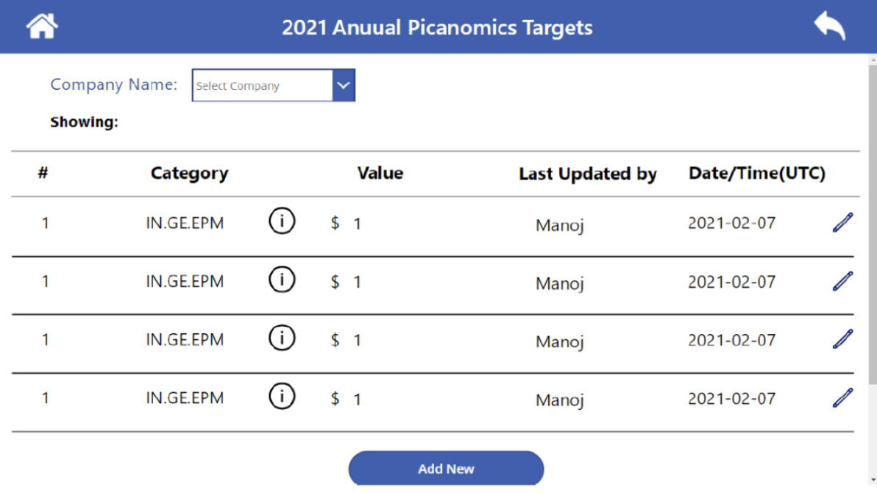Click the Select Company combo box field
877x493 pixels.
pos(263,85)
